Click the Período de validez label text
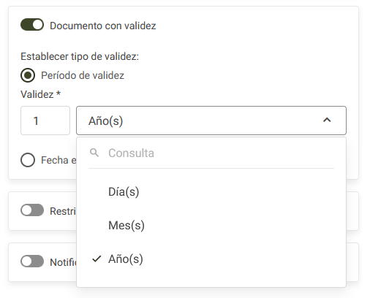Viewport: 370px width, 298px height. click(83, 75)
